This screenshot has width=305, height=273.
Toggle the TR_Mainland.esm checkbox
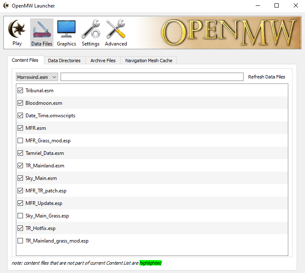20,166
